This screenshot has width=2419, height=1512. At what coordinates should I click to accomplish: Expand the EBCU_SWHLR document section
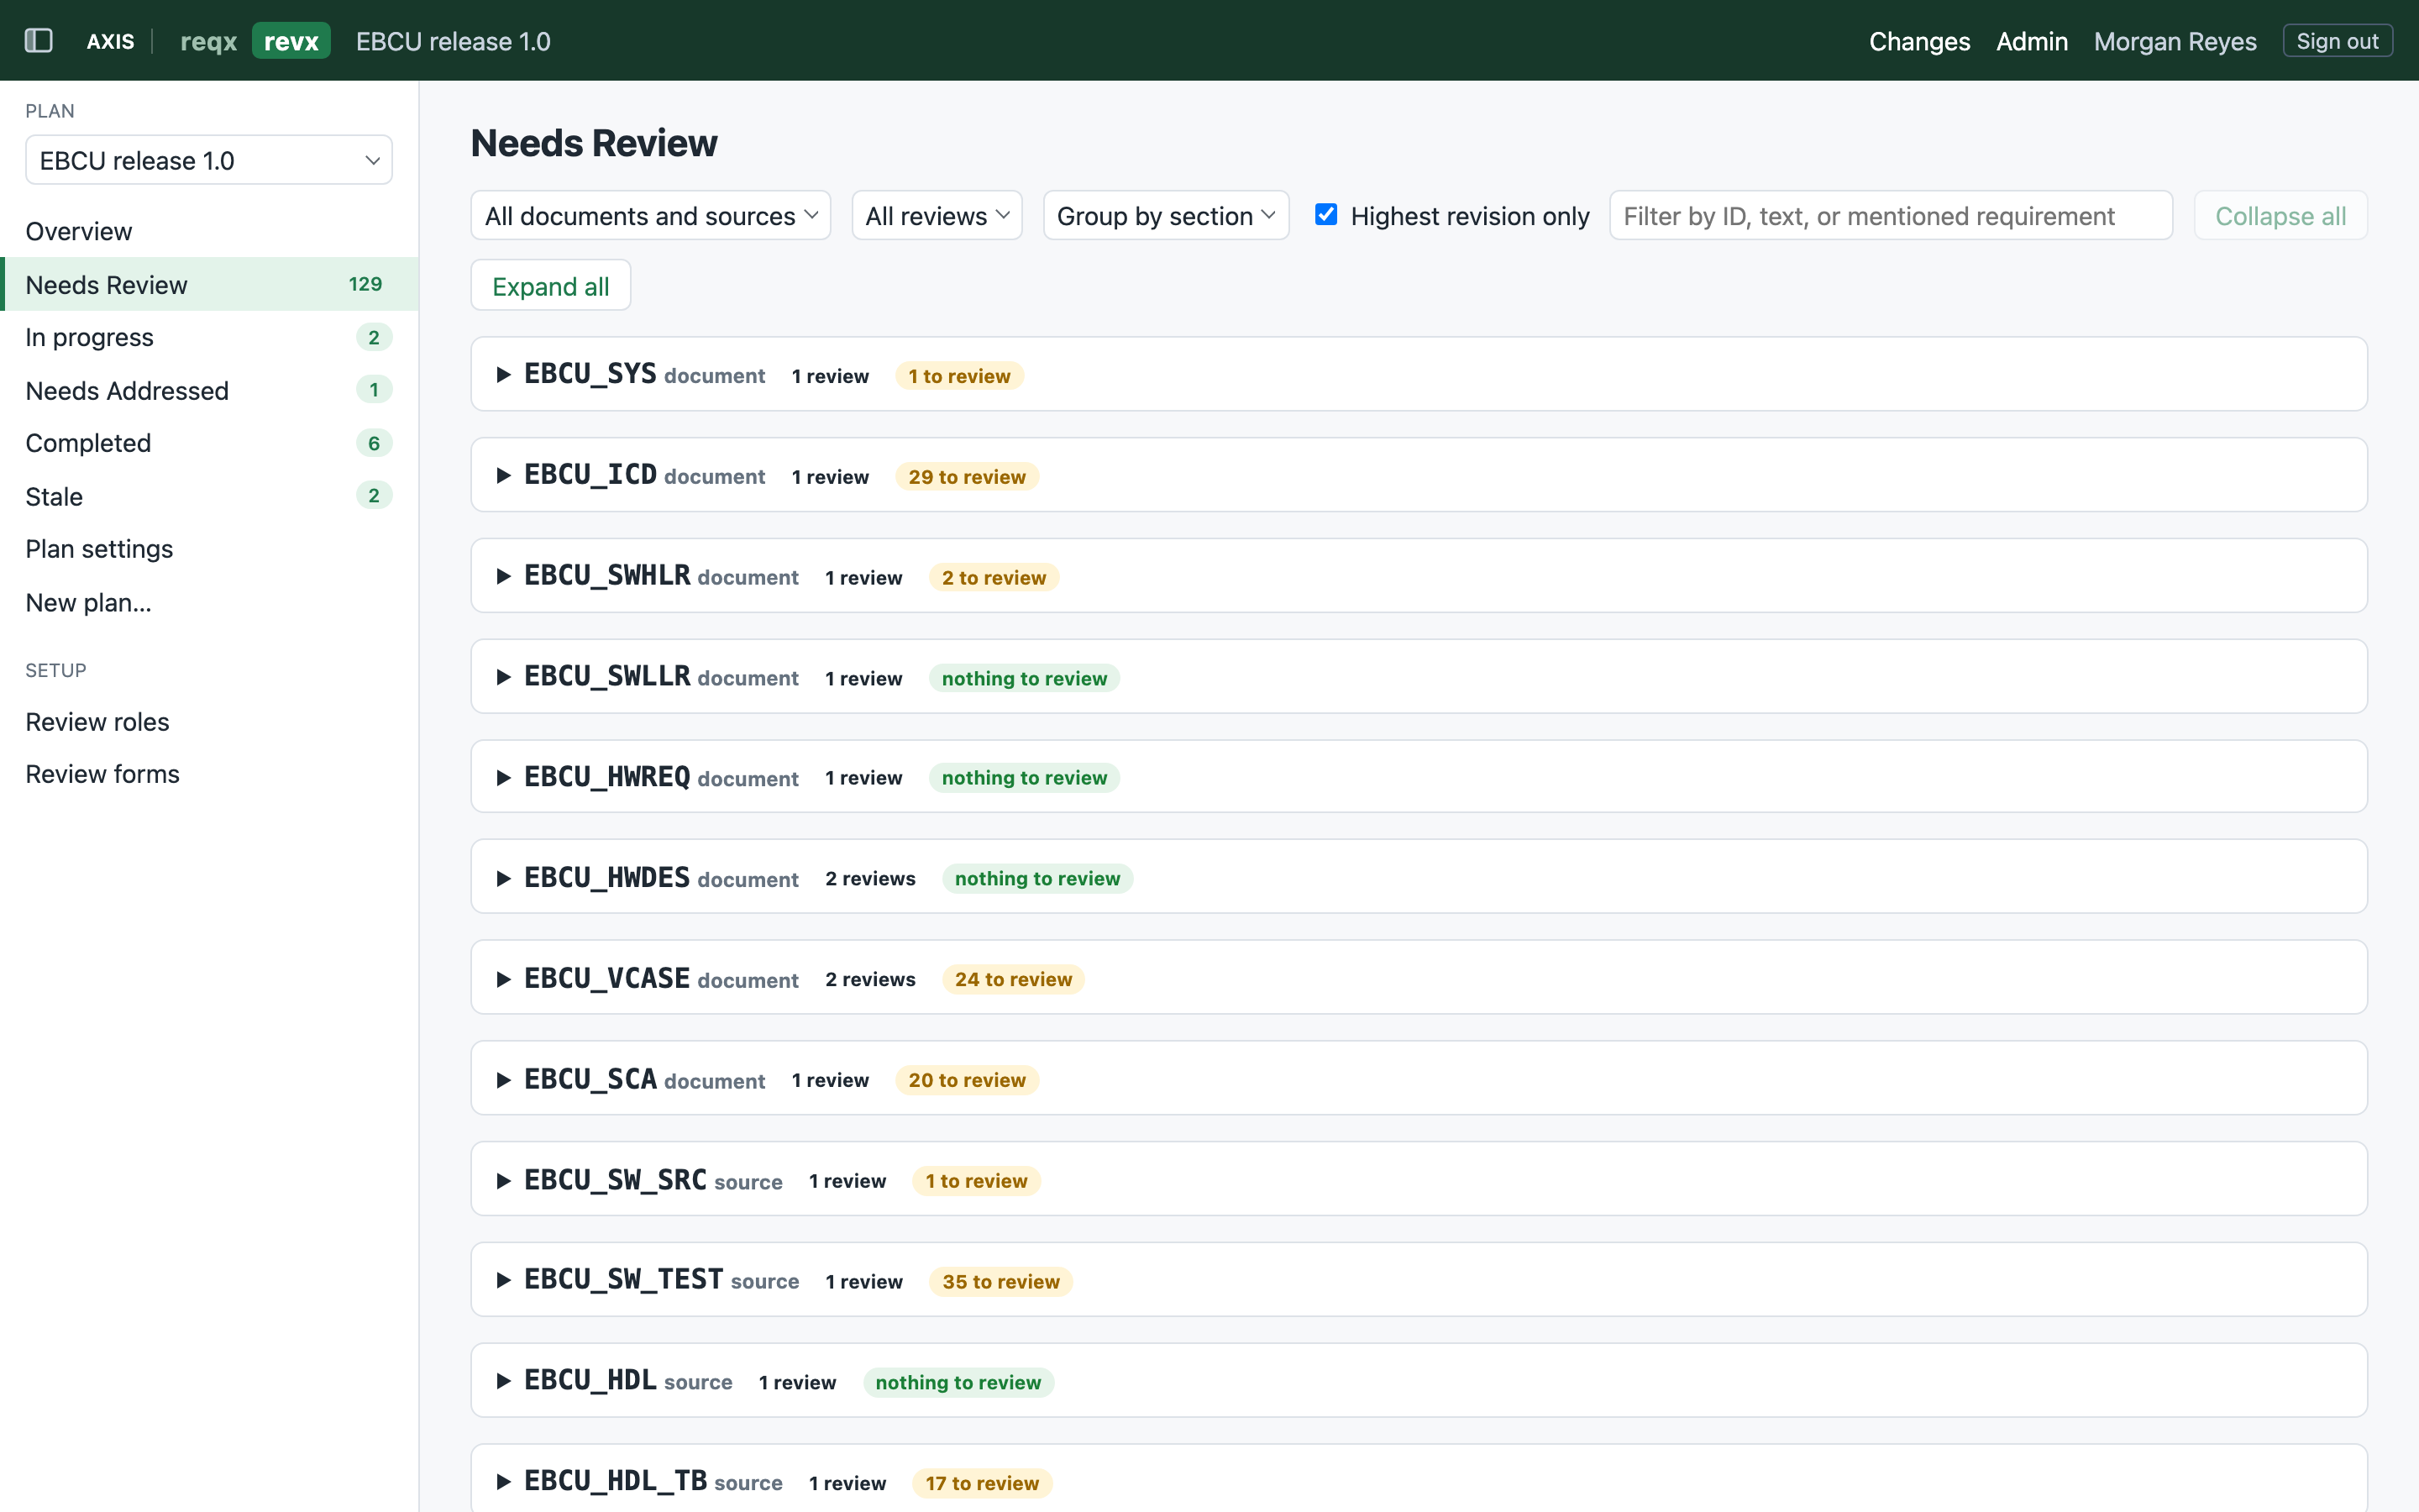click(1419, 576)
